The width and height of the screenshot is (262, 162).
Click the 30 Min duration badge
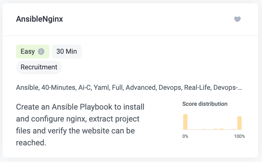pos(67,51)
